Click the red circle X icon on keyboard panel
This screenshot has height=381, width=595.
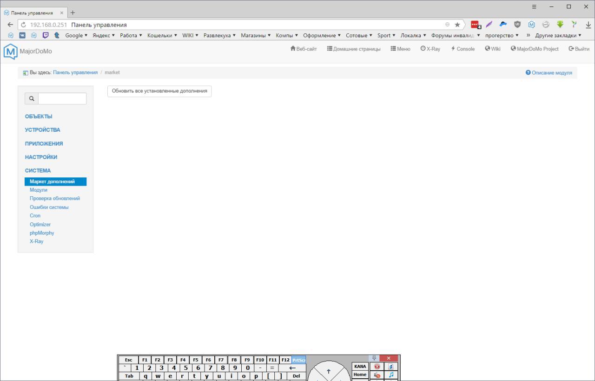point(377,367)
